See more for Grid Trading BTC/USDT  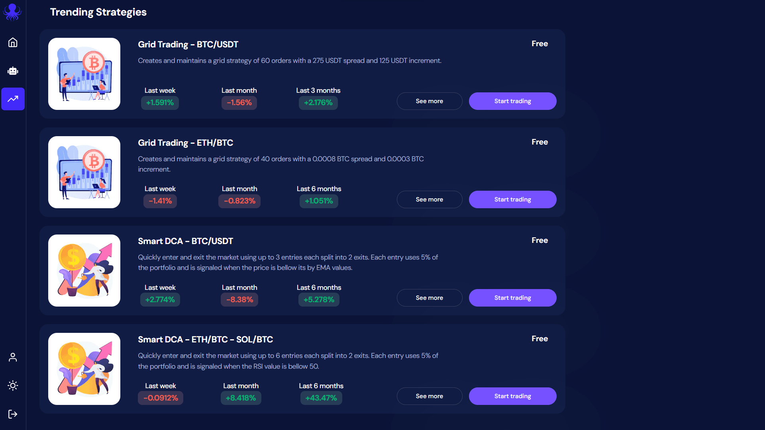[430, 101]
